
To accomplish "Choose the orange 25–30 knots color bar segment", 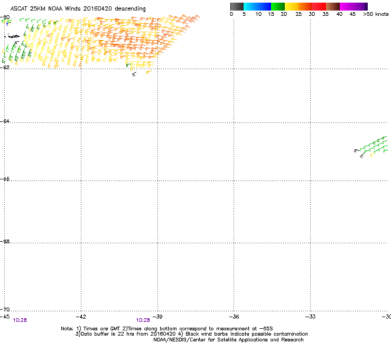I will click(305, 6).
